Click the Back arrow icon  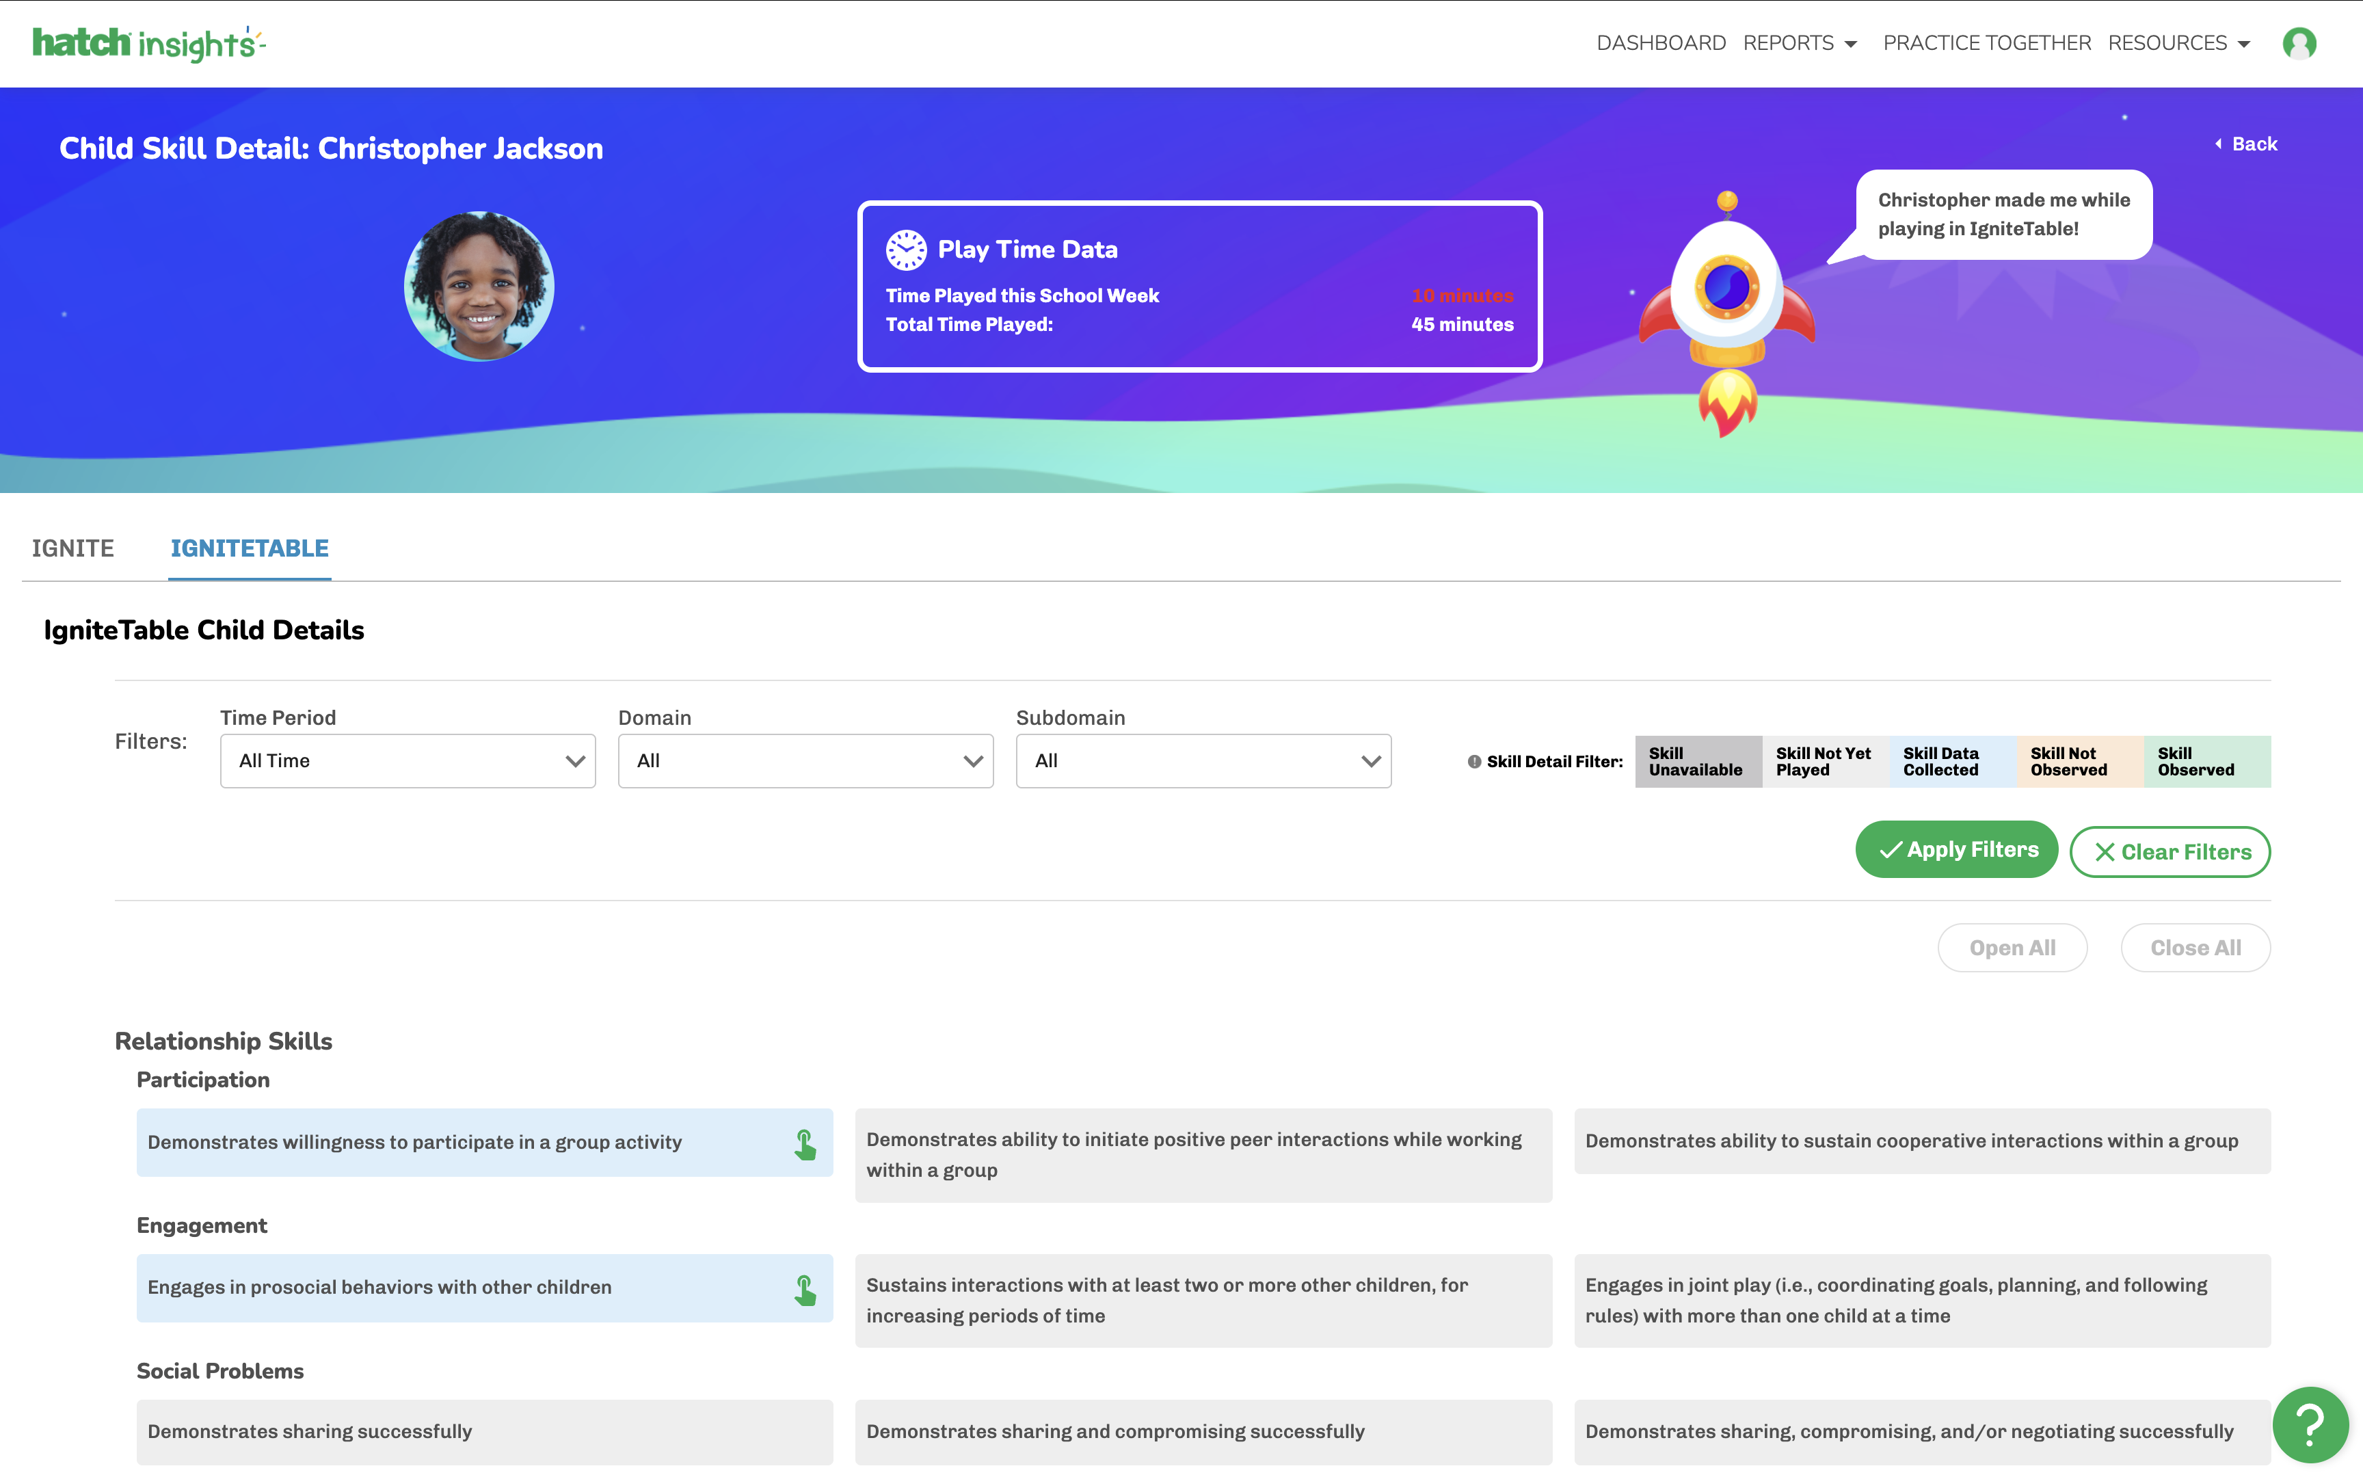(x=2219, y=144)
